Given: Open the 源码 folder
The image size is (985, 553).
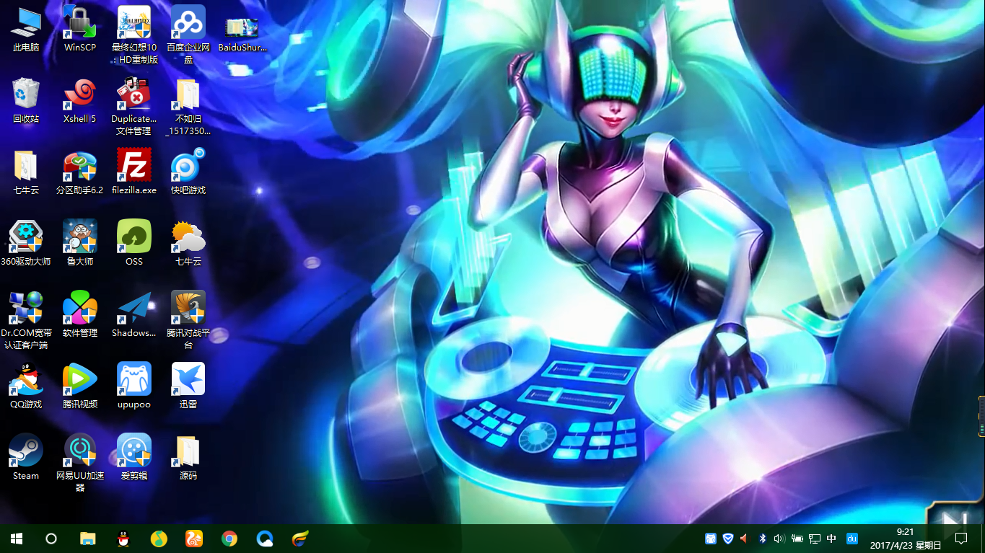Looking at the screenshot, I should coord(188,458).
